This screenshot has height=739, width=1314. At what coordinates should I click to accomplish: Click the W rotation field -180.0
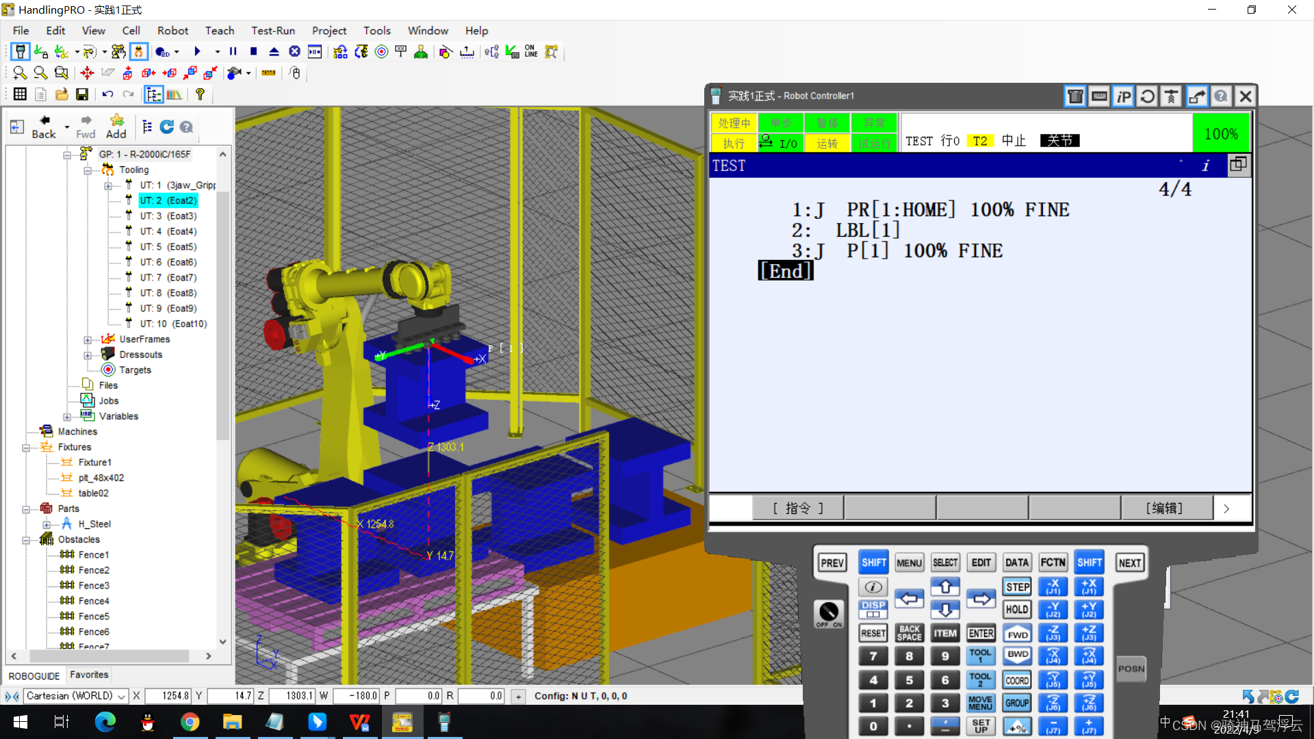click(356, 696)
